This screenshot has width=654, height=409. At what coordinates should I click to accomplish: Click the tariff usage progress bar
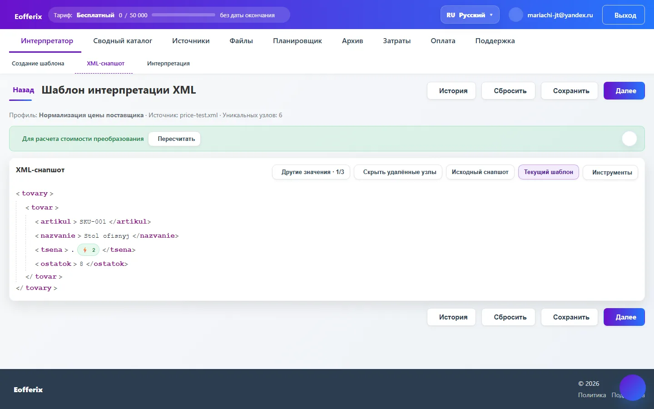183,15
